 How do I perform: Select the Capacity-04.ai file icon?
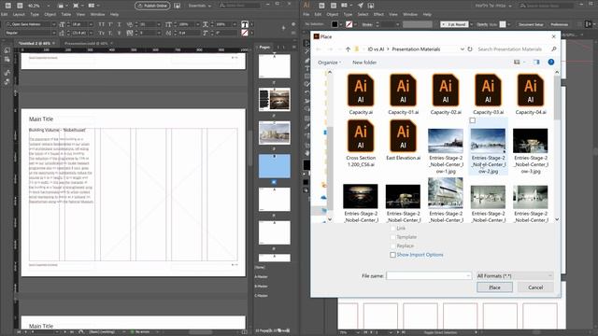click(x=531, y=90)
